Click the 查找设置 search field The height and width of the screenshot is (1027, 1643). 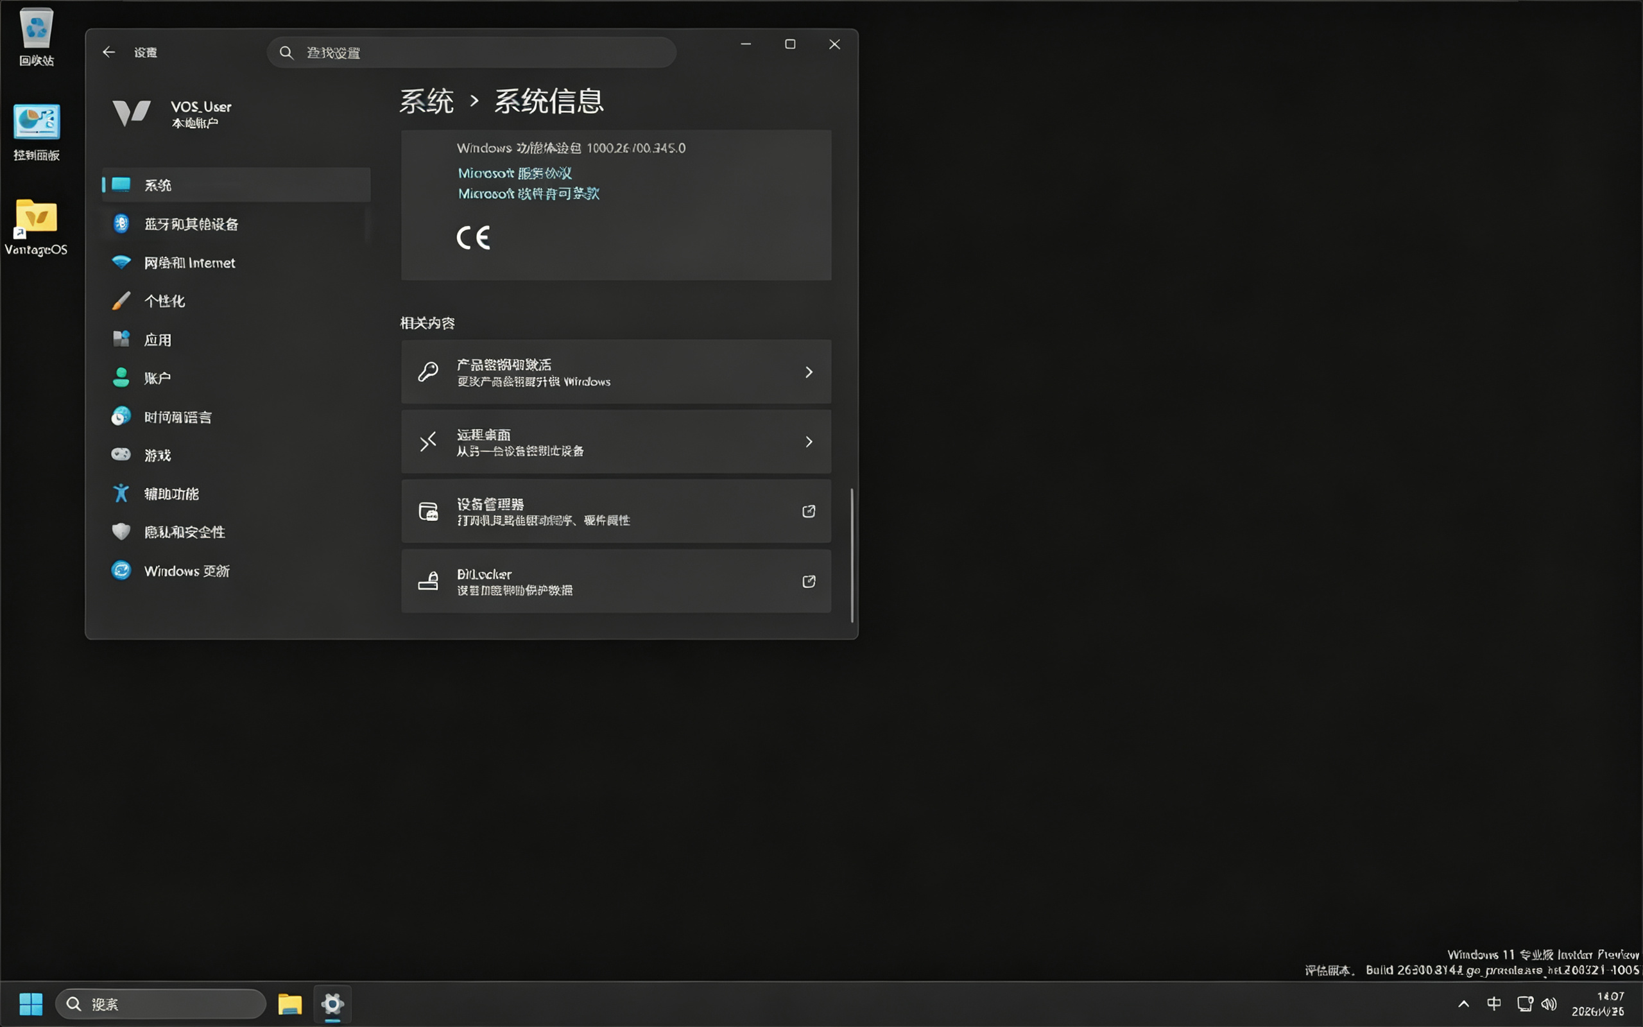pyautogui.click(x=471, y=52)
